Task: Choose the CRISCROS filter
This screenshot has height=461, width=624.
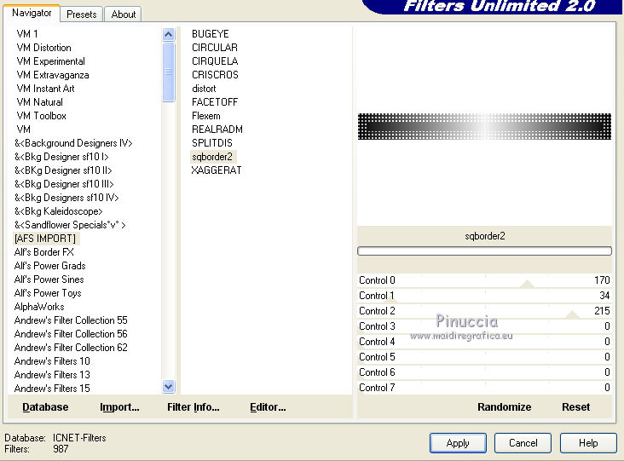Action: [215, 75]
